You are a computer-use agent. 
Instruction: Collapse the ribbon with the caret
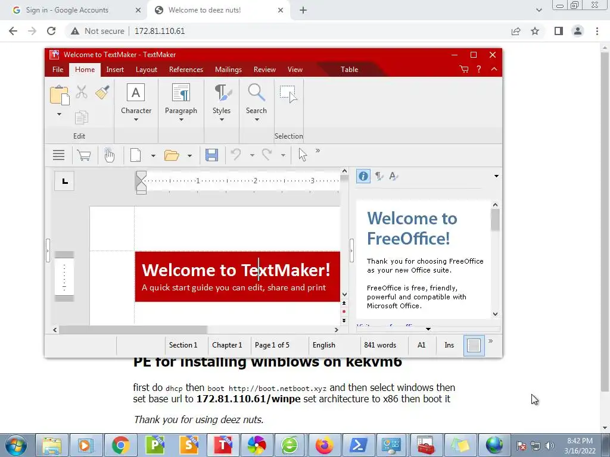coord(494,69)
